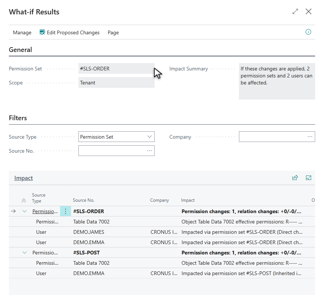Click impact text inherited via #SLS-POST
324x295 pixels.
[x=242, y=274]
